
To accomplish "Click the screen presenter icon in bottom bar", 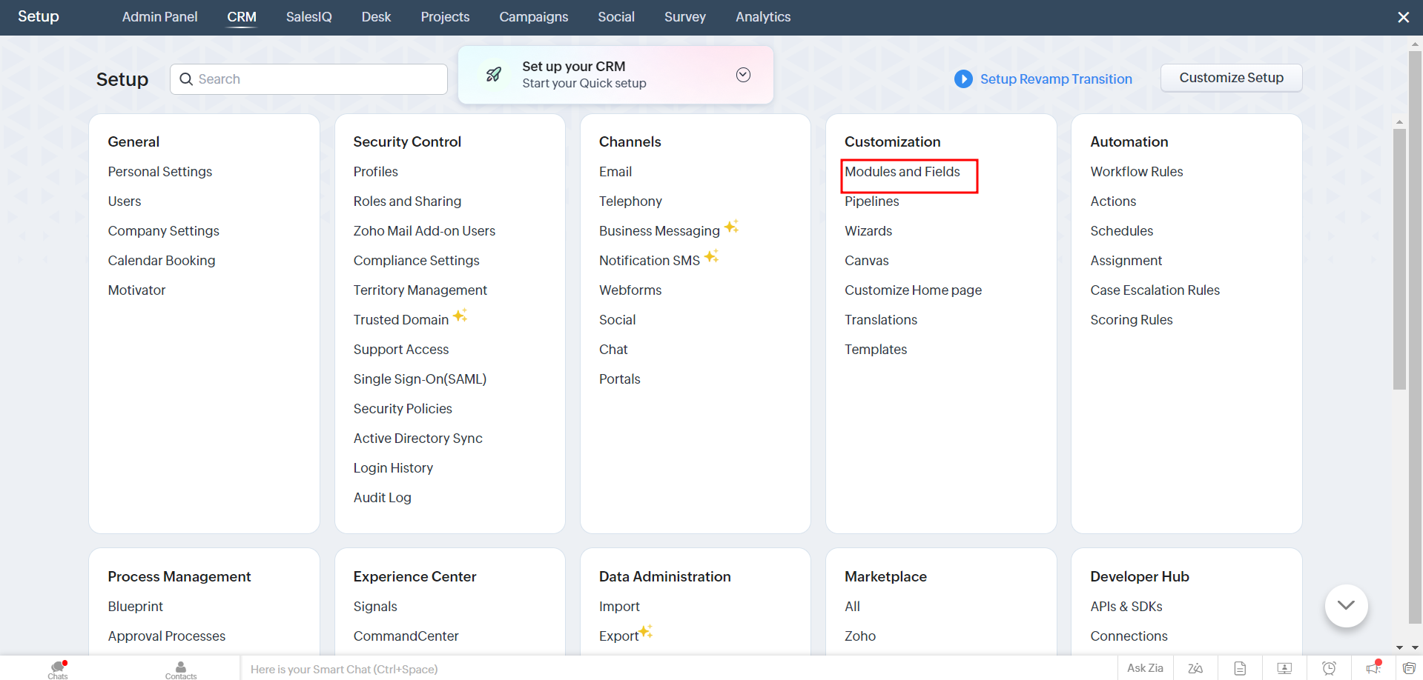I will click(1284, 668).
